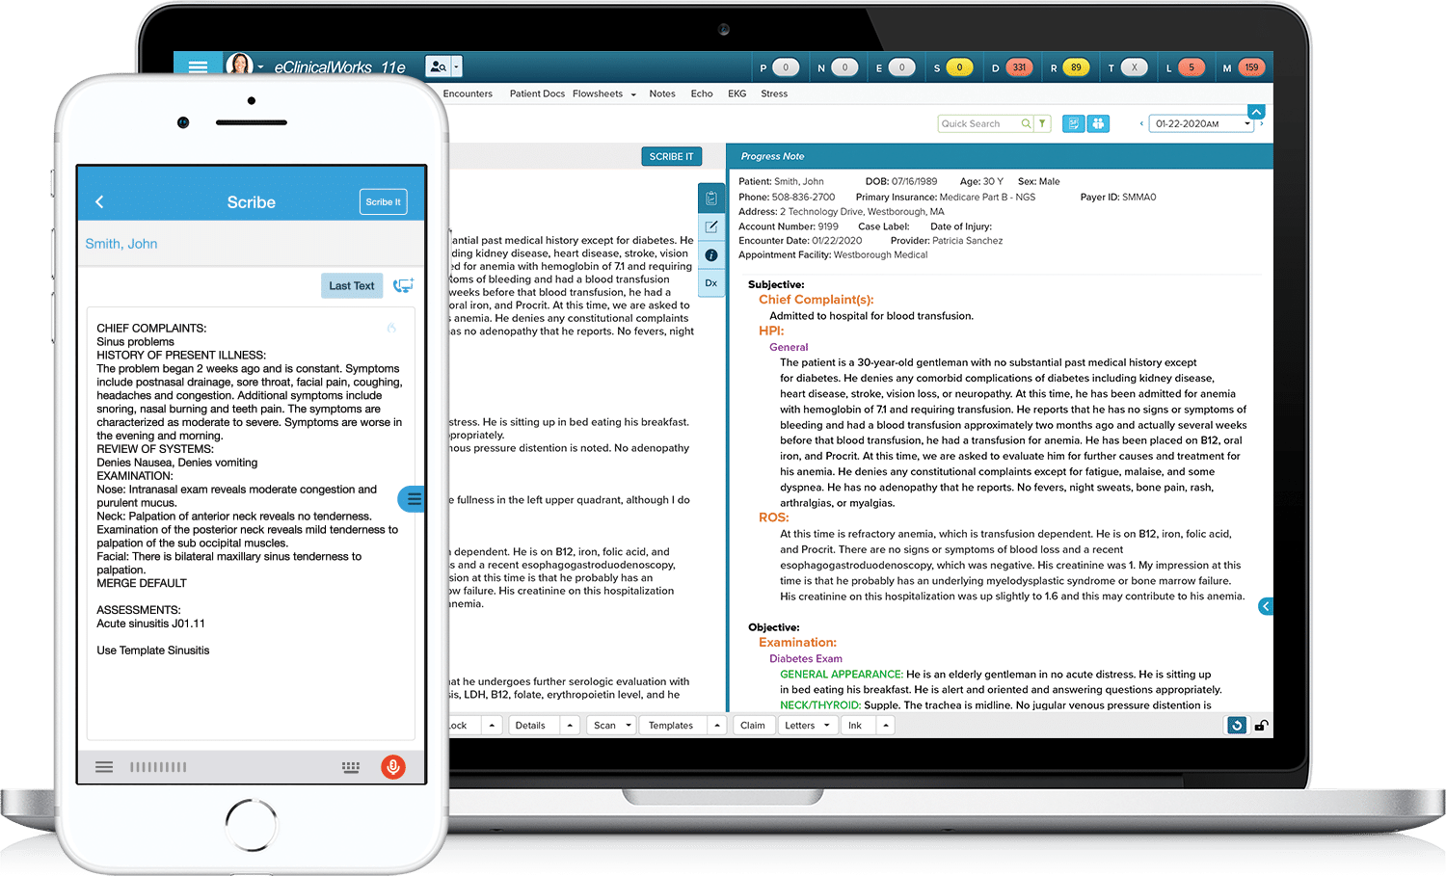The height and width of the screenshot is (876, 1446).
Task: Tap the keyboard icon in phone footer
Action: click(351, 767)
